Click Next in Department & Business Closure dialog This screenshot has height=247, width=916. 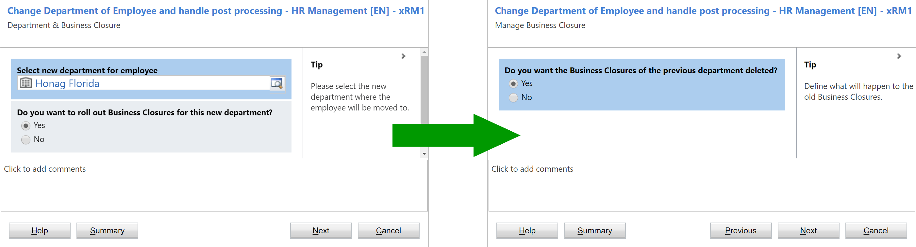click(321, 231)
